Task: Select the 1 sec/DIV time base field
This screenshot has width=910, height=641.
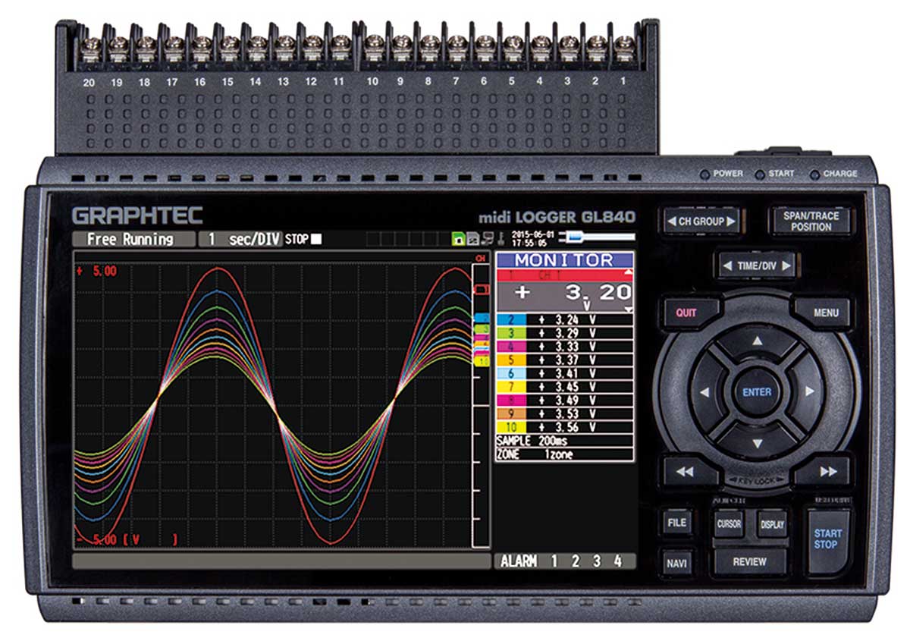Action: click(240, 240)
